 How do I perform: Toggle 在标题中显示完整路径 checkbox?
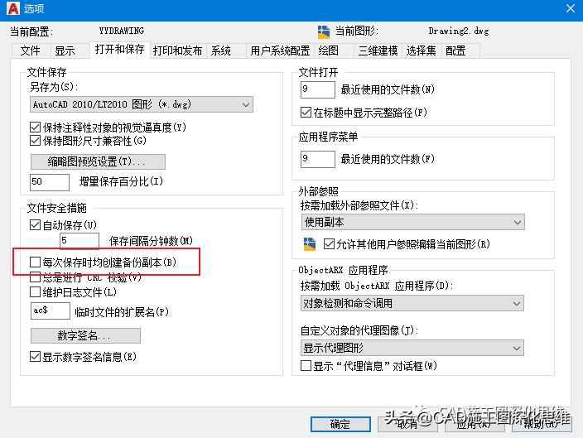[306, 113]
